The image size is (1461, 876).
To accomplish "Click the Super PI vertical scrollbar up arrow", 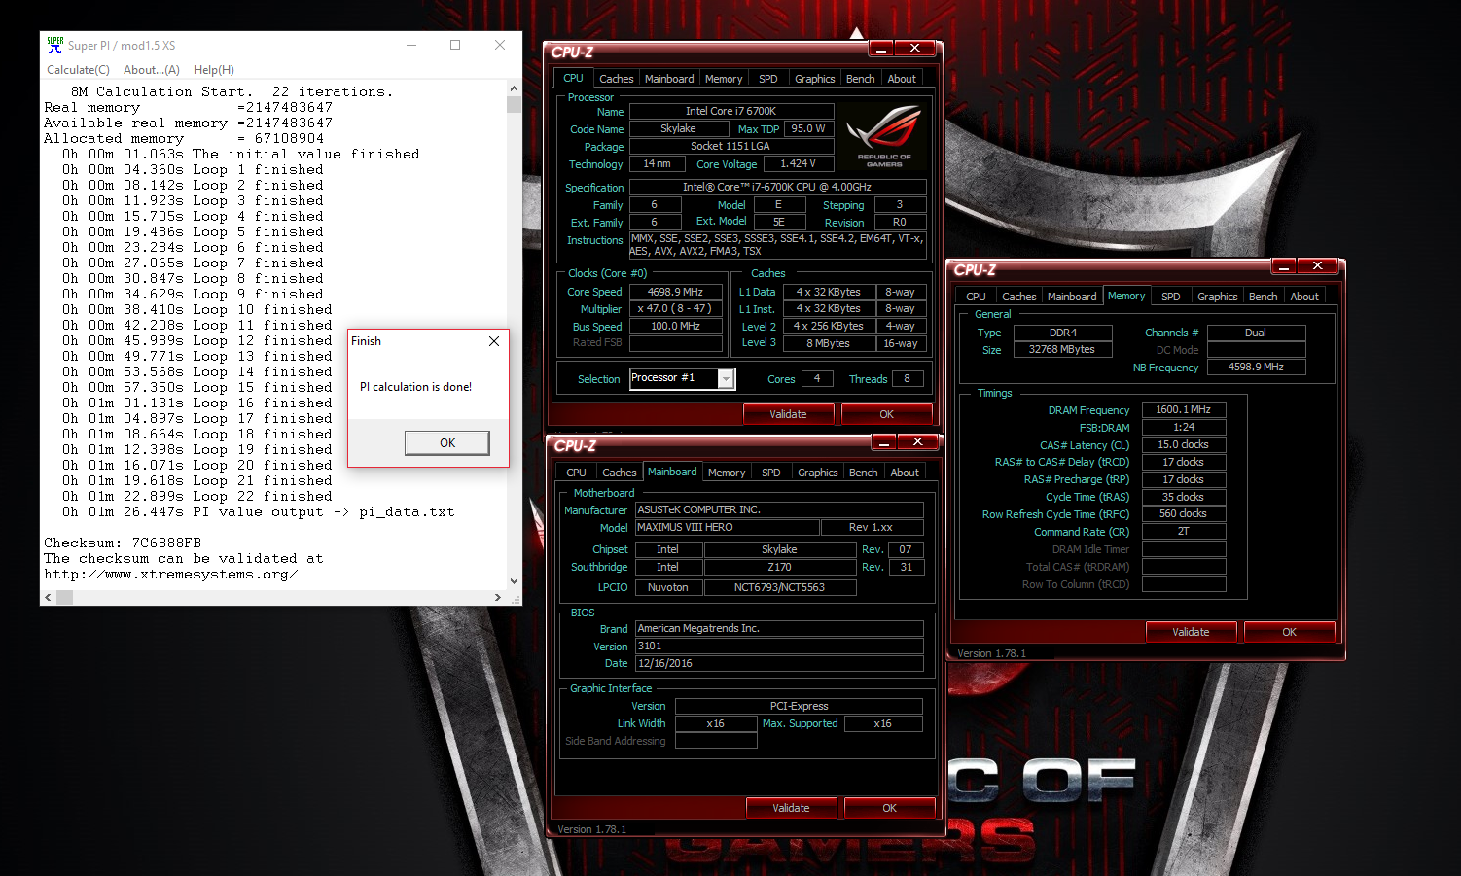I will point(514,88).
